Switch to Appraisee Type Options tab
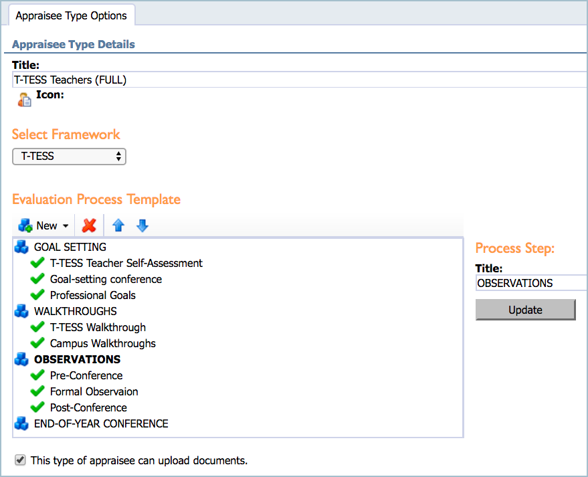The image size is (588, 477). 72,16
